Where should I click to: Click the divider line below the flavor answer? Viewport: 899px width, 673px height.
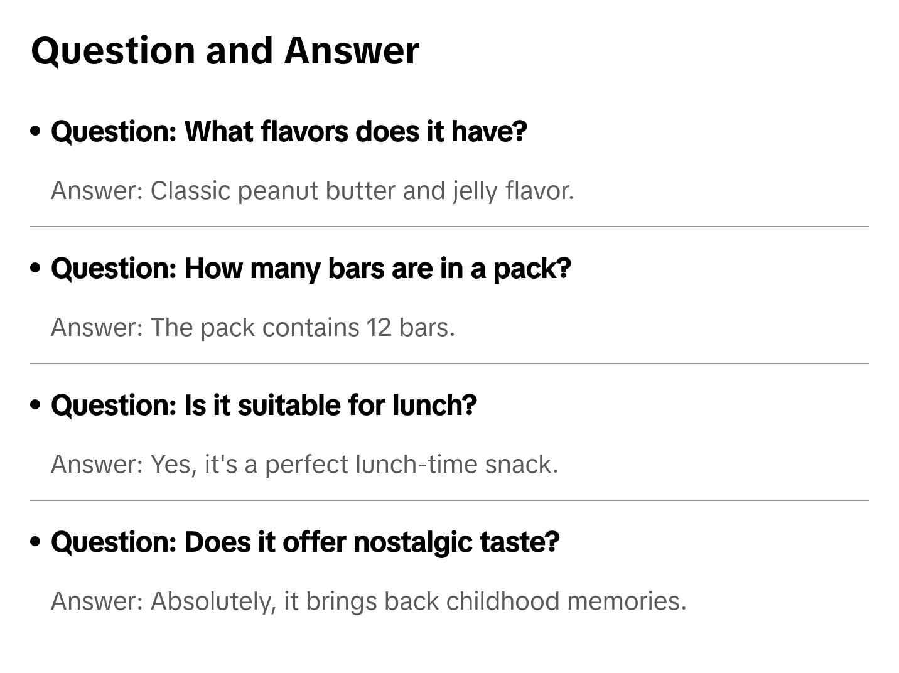click(449, 227)
